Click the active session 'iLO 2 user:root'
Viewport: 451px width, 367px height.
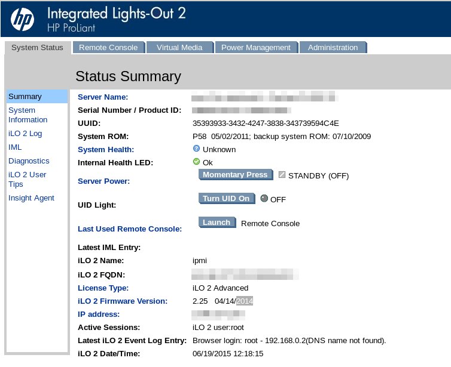point(218,328)
